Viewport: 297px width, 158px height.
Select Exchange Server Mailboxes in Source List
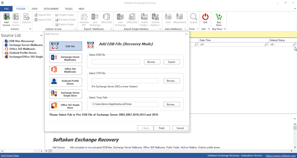point(26,45)
